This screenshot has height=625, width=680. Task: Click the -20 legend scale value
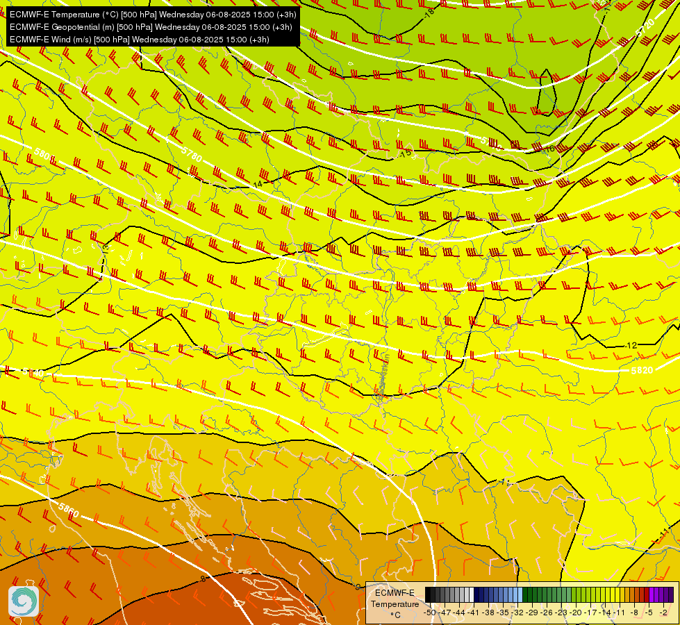576,612
